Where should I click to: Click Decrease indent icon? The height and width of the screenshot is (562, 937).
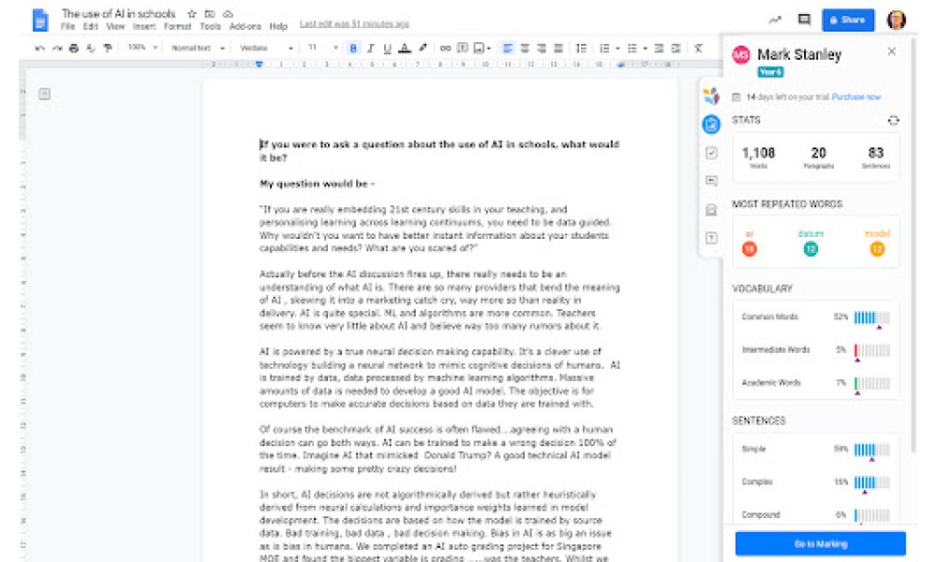pos(659,48)
